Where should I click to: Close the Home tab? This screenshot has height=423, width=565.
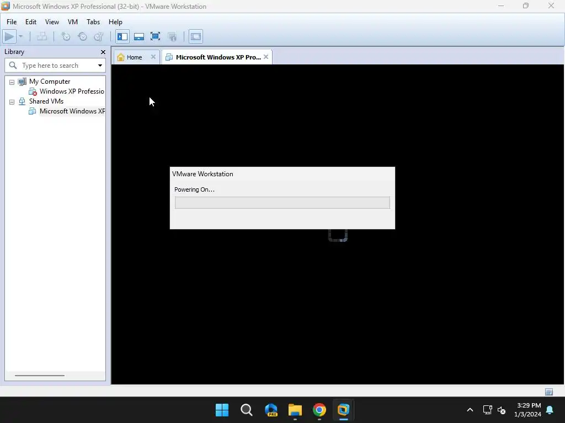click(153, 57)
